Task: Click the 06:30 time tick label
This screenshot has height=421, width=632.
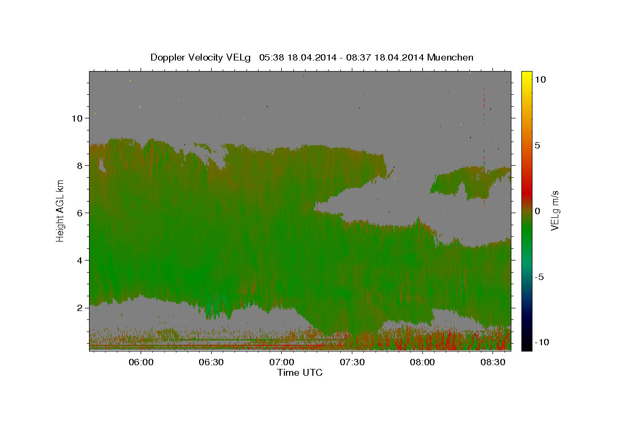Action: coord(212,363)
